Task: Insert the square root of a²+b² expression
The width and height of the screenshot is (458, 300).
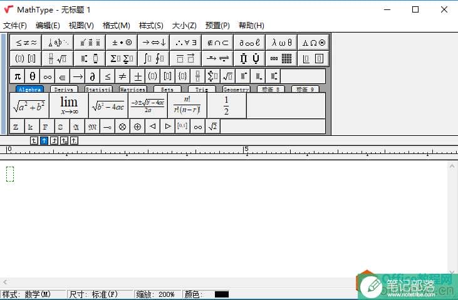Action: tap(29, 106)
